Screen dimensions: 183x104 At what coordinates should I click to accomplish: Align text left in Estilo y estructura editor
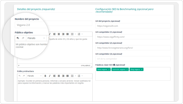point(55,76)
